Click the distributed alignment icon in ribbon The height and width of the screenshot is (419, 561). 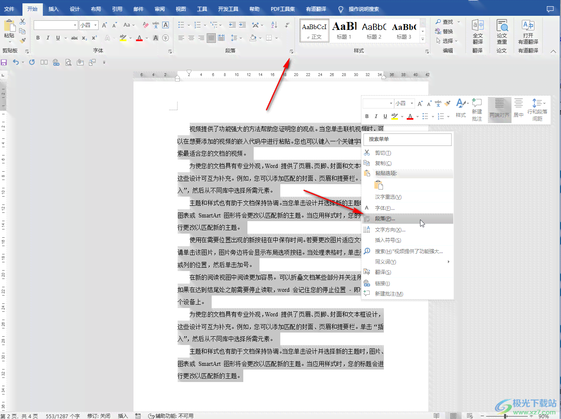221,38
